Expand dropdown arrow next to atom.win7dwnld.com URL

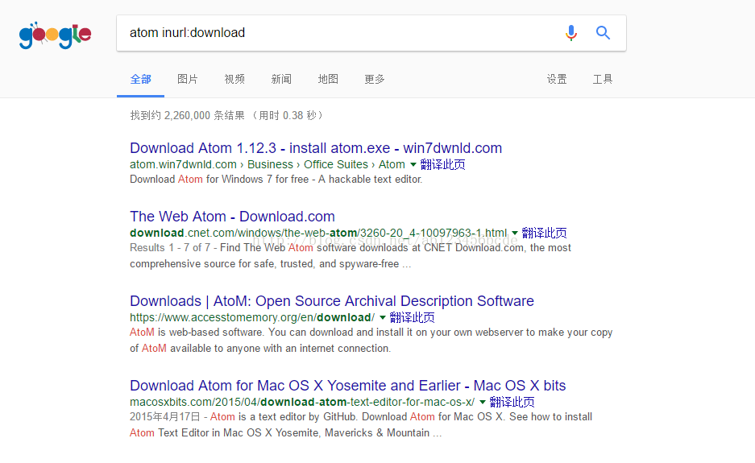(413, 164)
